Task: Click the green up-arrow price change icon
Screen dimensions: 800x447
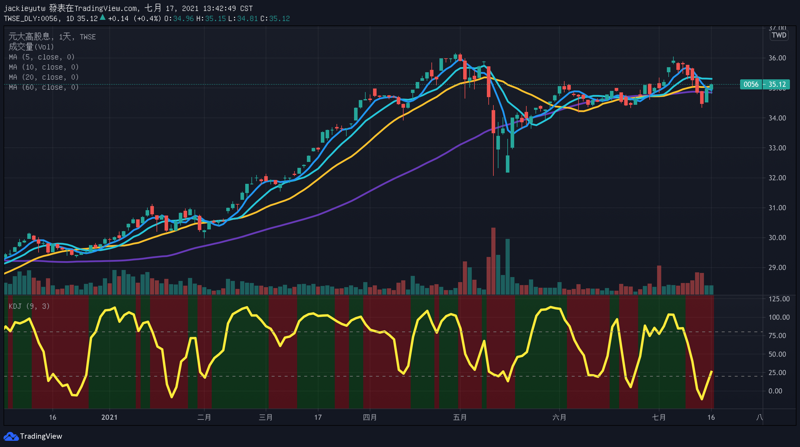Action: coord(103,17)
